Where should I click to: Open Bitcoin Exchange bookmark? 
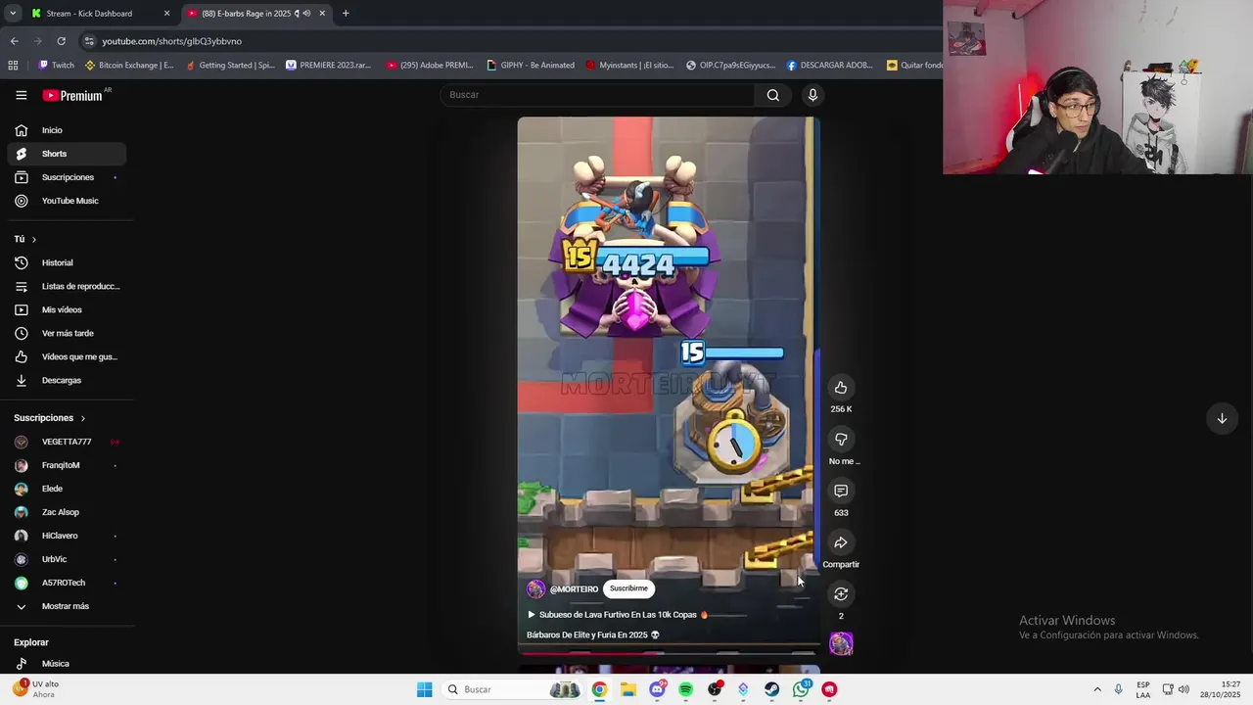129,66
